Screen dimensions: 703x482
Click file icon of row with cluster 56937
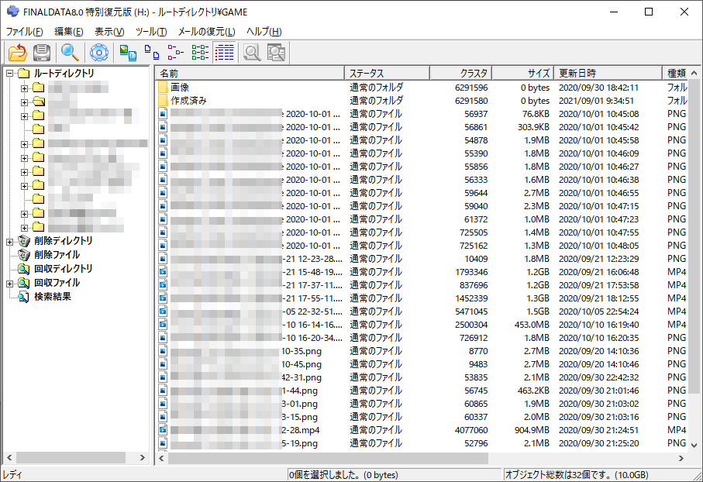163,113
